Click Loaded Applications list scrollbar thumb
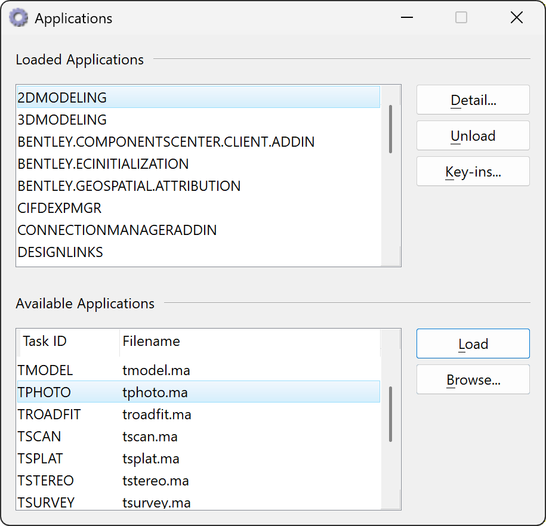546x526 pixels. pyautogui.click(x=390, y=129)
